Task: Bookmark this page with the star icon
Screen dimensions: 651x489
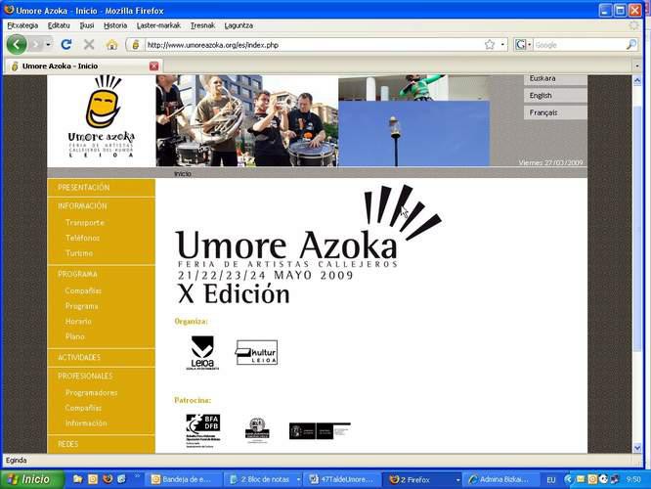Action: point(490,44)
